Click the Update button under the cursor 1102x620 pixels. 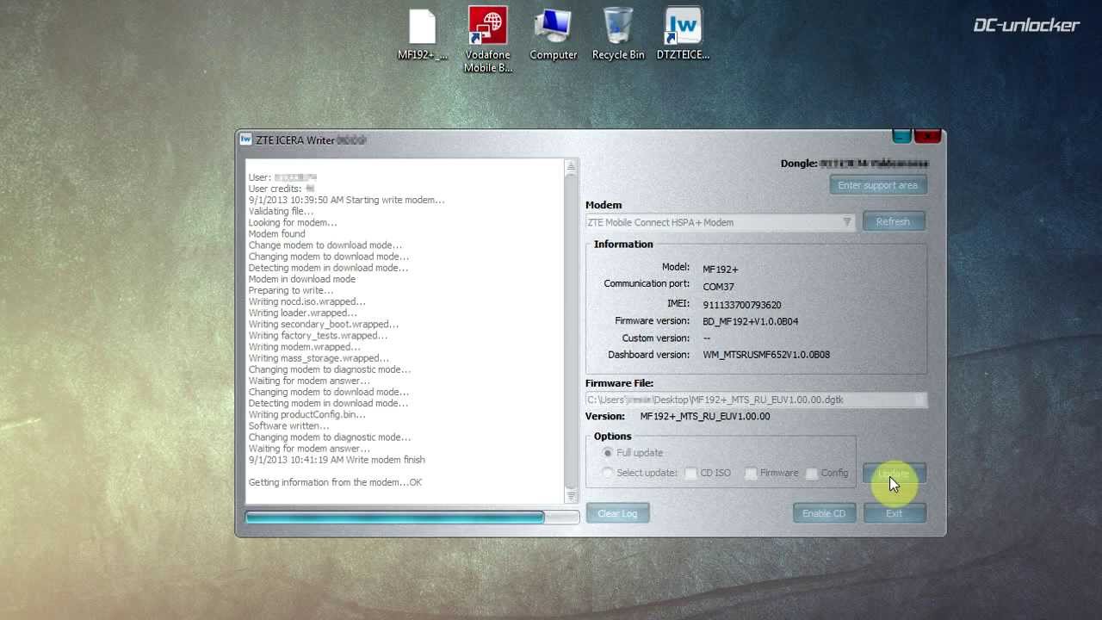click(894, 474)
